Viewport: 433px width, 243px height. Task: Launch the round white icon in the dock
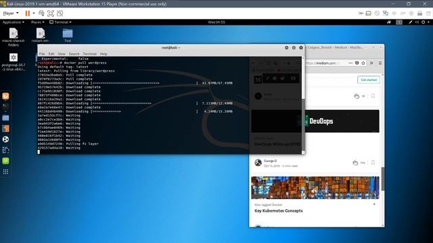click(x=5, y=140)
